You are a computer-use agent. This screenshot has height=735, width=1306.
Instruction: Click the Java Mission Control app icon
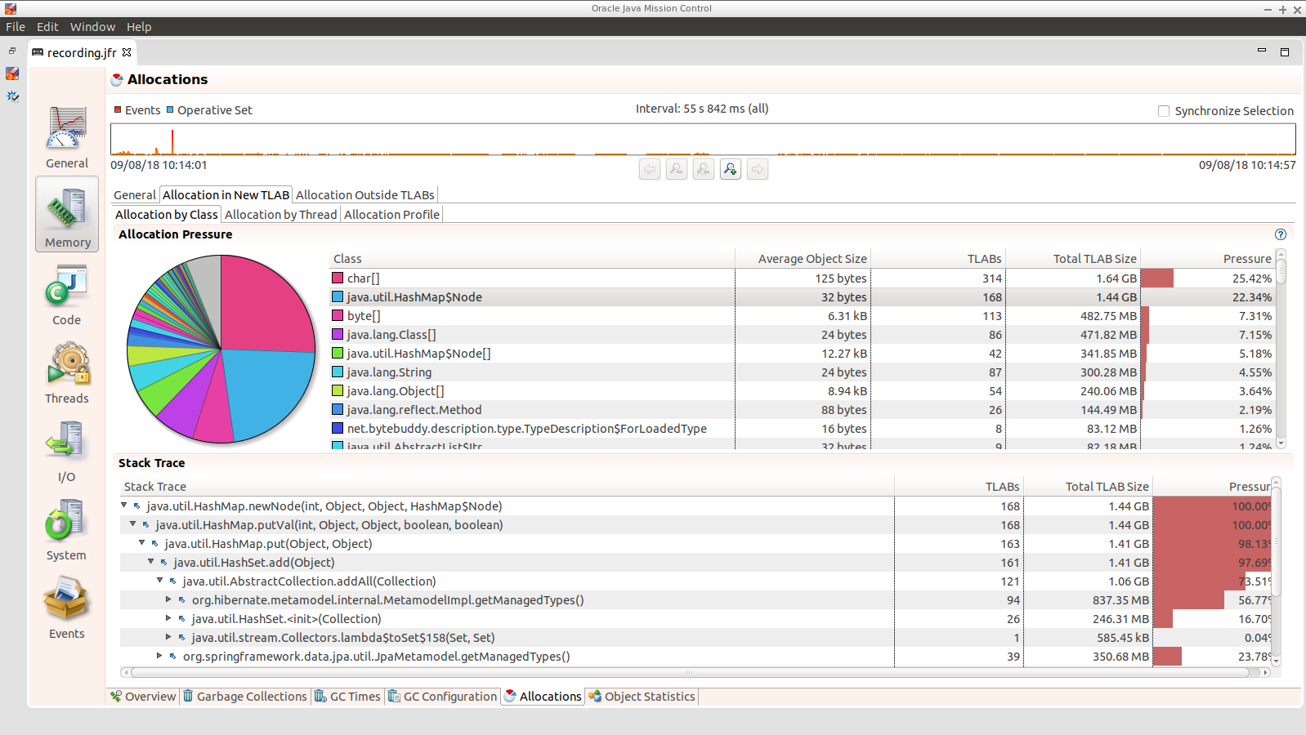point(11,8)
